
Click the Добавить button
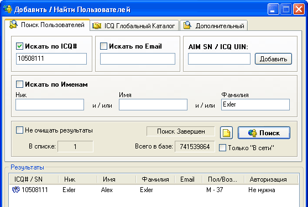click(x=273, y=59)
